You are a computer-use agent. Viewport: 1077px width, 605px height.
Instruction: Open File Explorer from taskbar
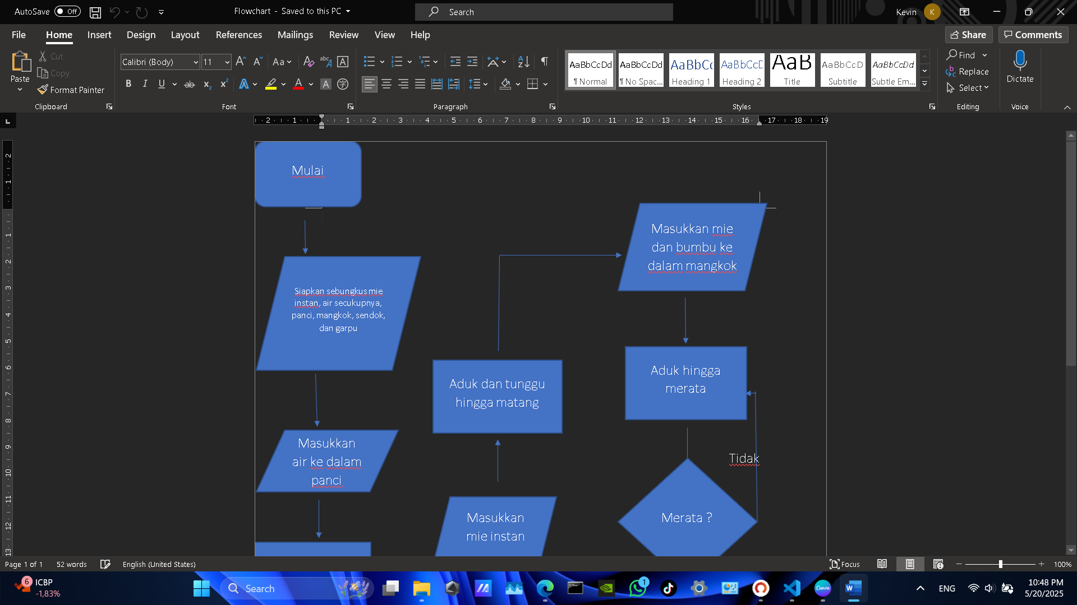coord(421,588)
